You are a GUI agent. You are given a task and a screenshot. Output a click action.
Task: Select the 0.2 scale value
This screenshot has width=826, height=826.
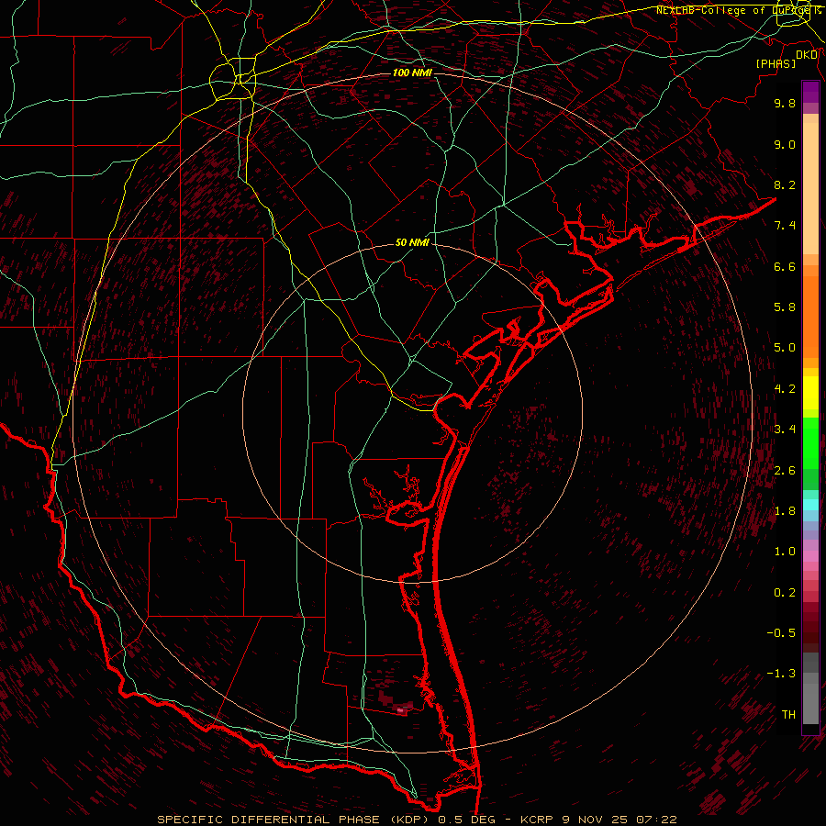pos(785,593)
